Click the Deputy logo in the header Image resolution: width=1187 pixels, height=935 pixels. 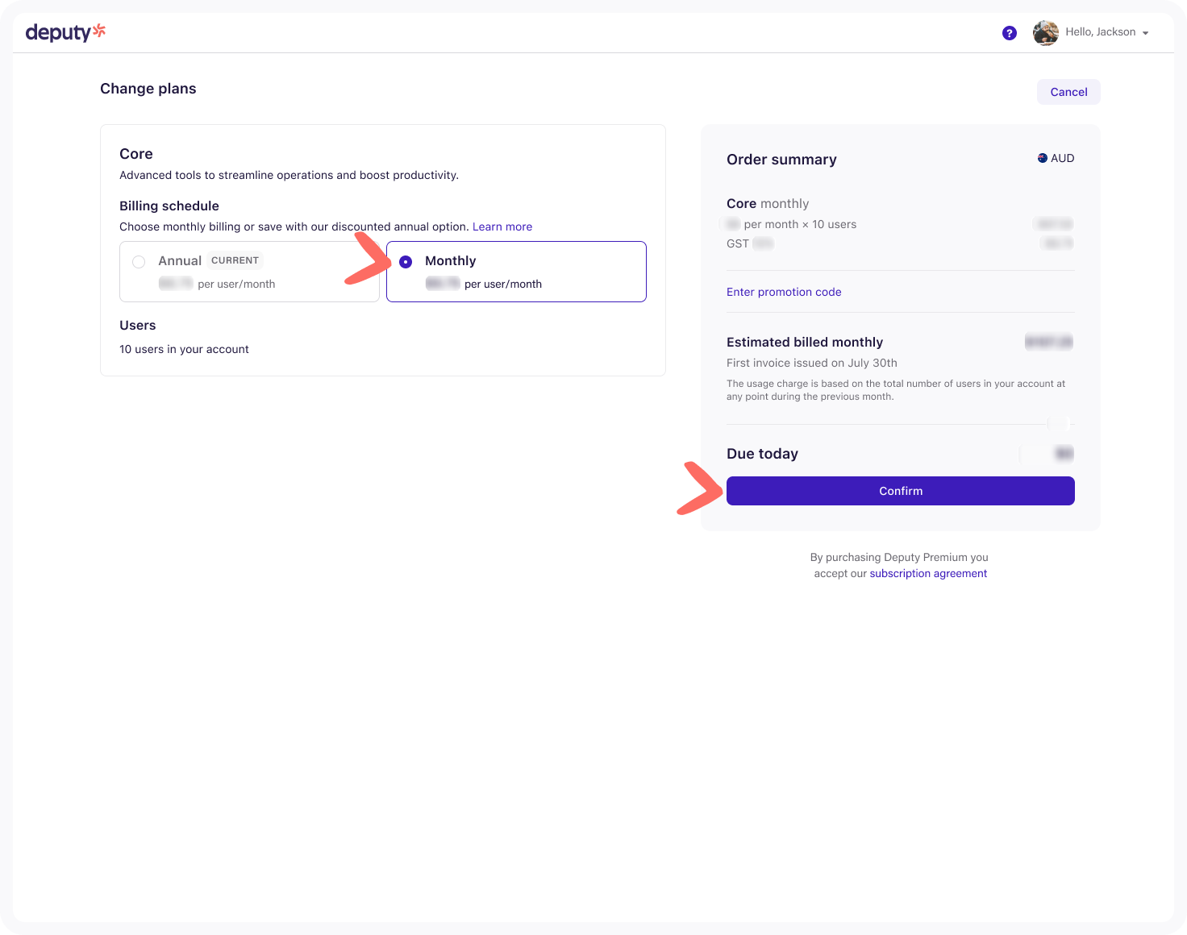65,32
